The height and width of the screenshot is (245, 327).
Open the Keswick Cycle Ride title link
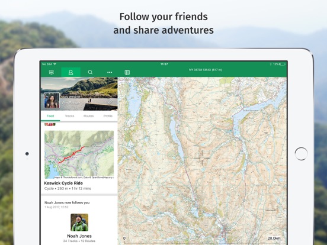[63, 183]
